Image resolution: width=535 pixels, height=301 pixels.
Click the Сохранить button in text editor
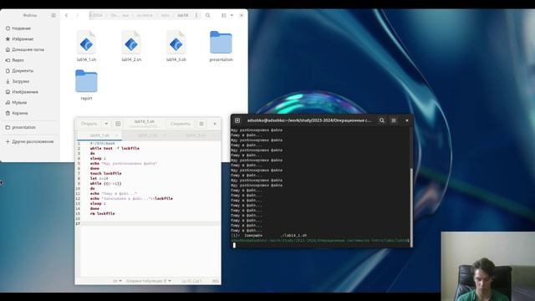pos(181,124)
